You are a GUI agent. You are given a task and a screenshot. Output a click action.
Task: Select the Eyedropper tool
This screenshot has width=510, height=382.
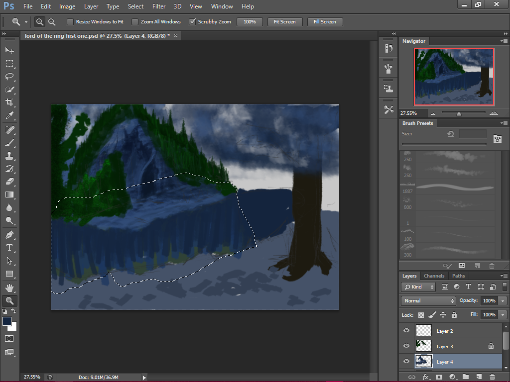coord(9,115)
